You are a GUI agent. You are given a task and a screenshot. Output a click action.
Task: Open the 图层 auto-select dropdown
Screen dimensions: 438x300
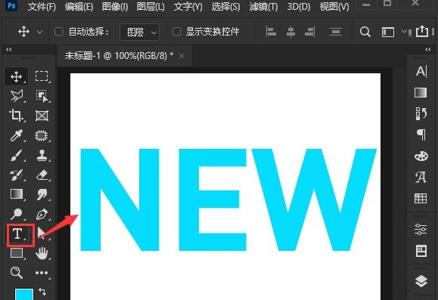(140, 32)
